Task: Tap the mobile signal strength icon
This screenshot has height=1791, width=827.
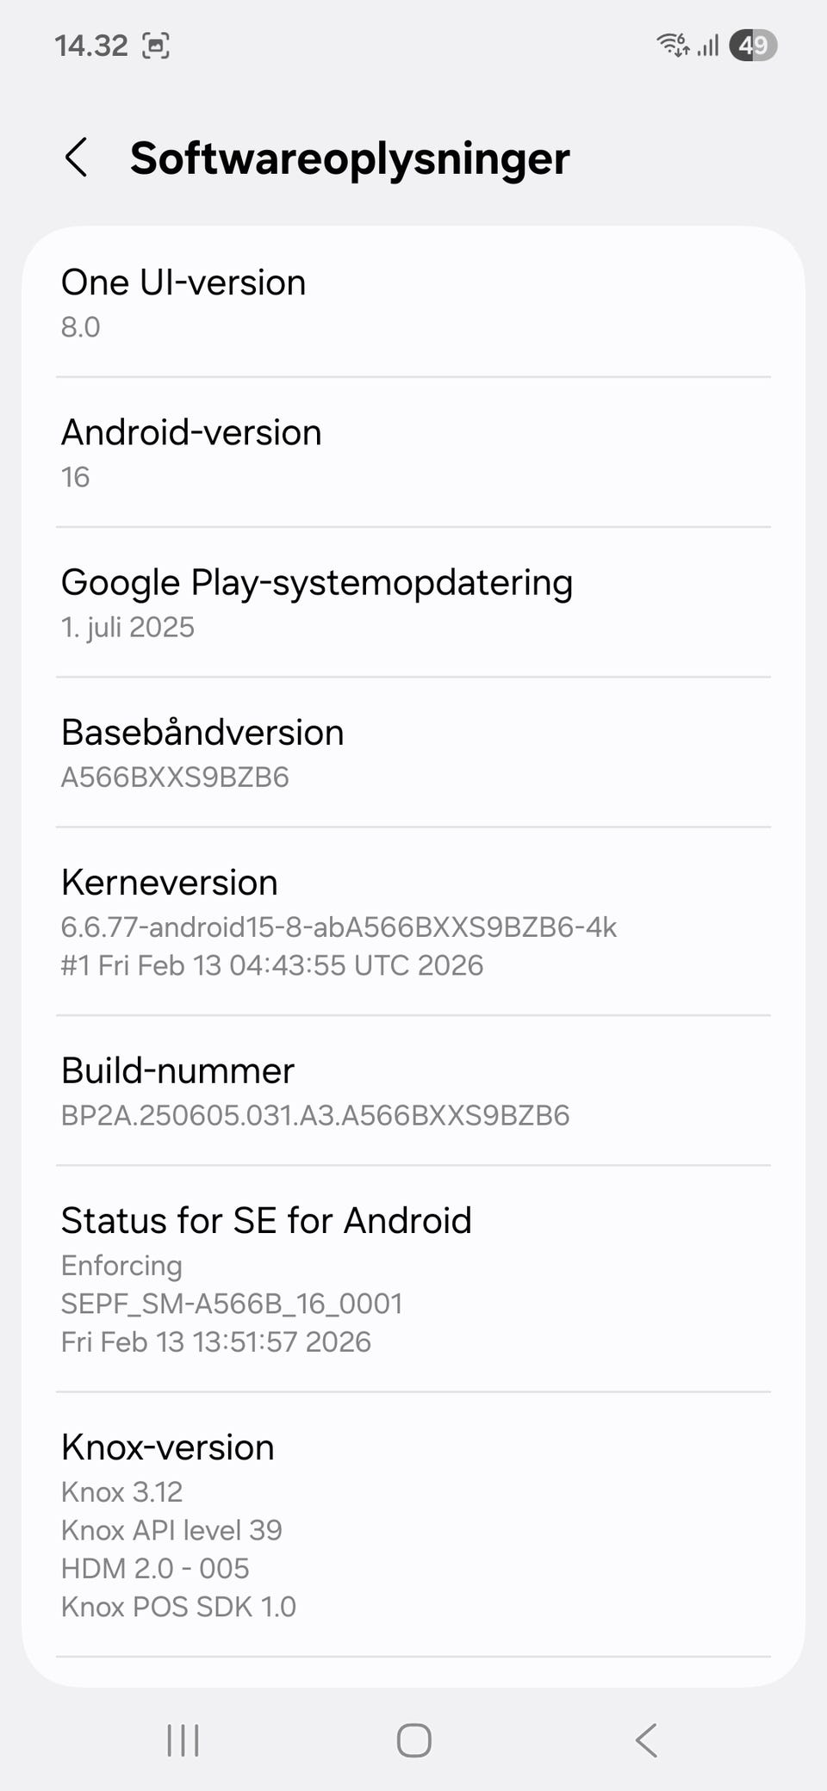Action: pyautogui.click(x=708, y=45)
